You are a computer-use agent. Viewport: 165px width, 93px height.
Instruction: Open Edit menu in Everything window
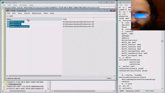click(x=14, y=13)
